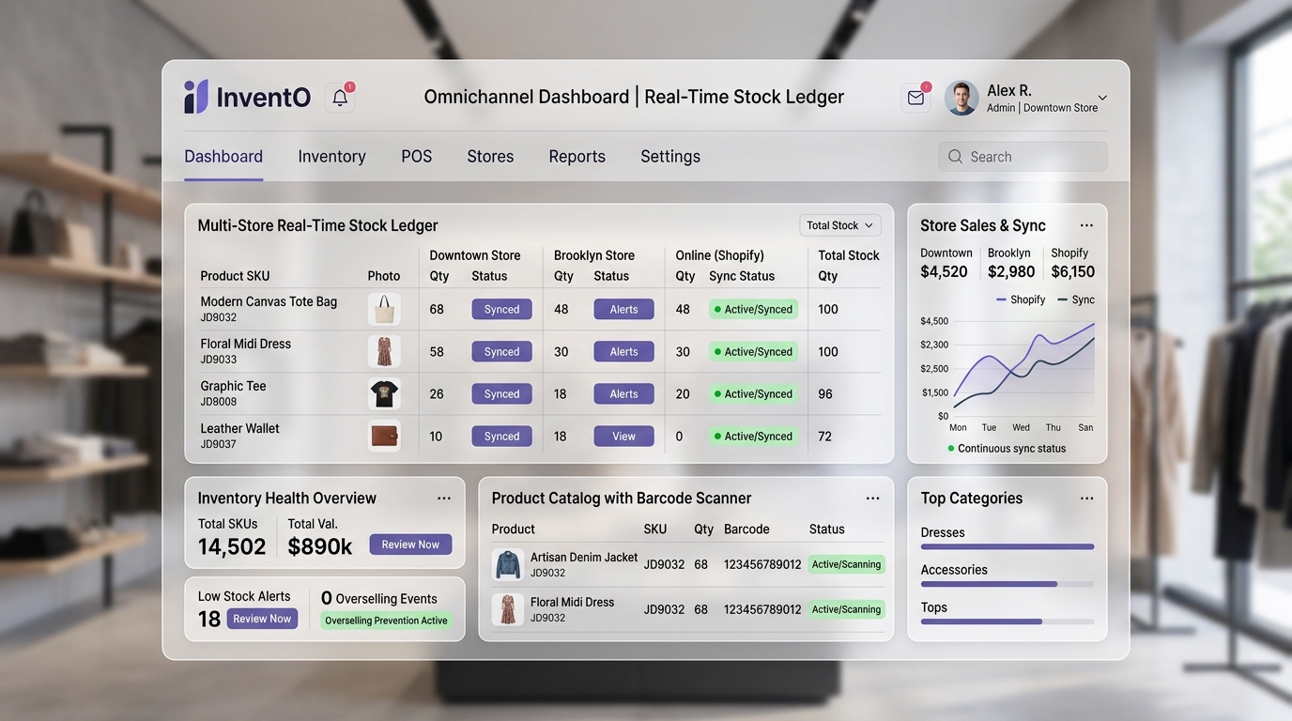
Task: Click the Shopify legend entry
Action: tap(1021, 299)
